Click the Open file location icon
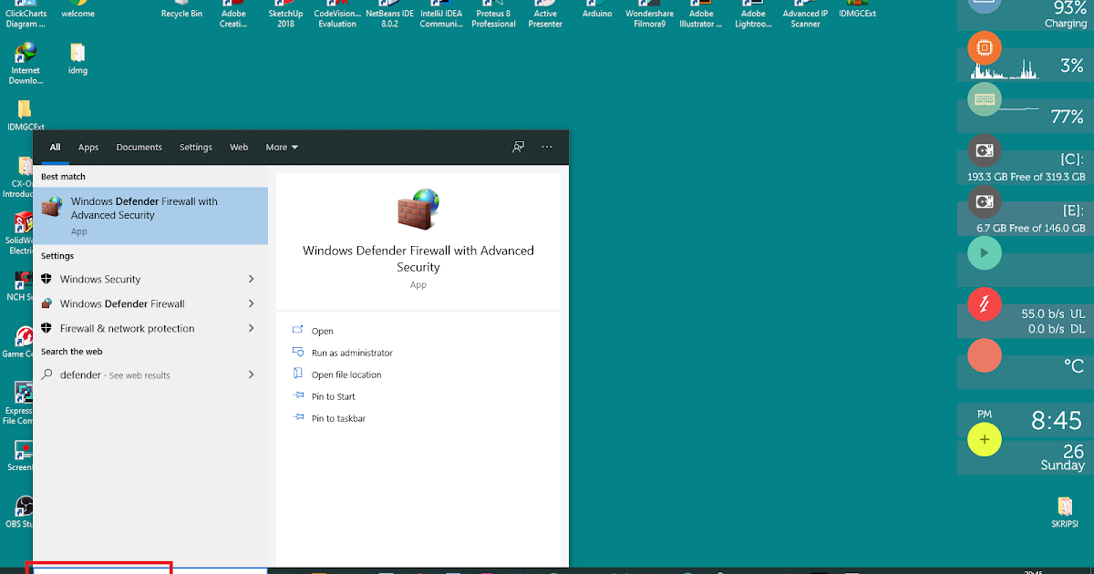This screenshot has width=1094, height=574. tap(297, 374)
